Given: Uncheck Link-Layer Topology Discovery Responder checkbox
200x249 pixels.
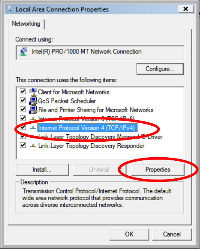Looking at the screenshot, I should tap(23, 145).
